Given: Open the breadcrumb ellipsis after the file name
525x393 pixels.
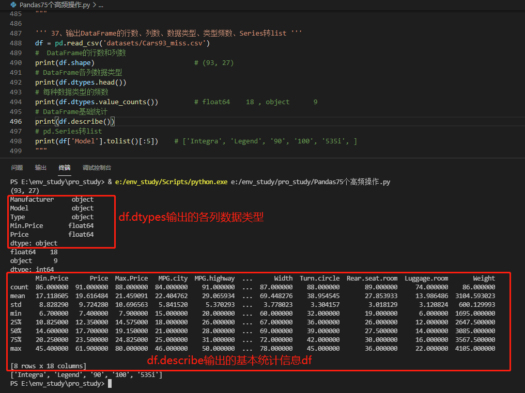Looking at the screenshot, I should pos(101,5).
